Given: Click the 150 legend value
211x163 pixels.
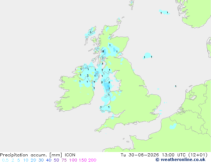Looking at the screenshot, I should tap(83, 160).
